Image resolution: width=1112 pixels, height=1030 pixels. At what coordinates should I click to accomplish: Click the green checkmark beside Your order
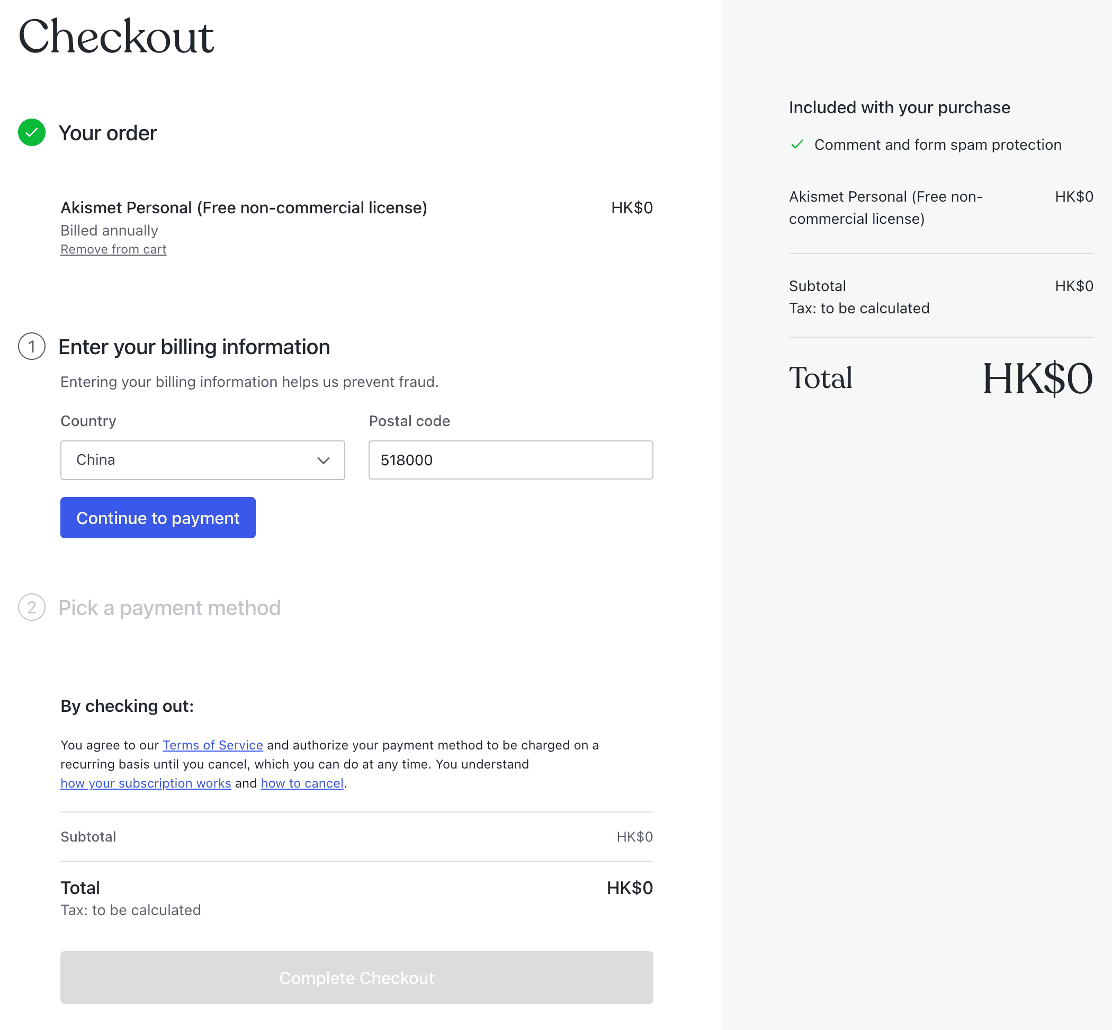click(x=31, y=133)
